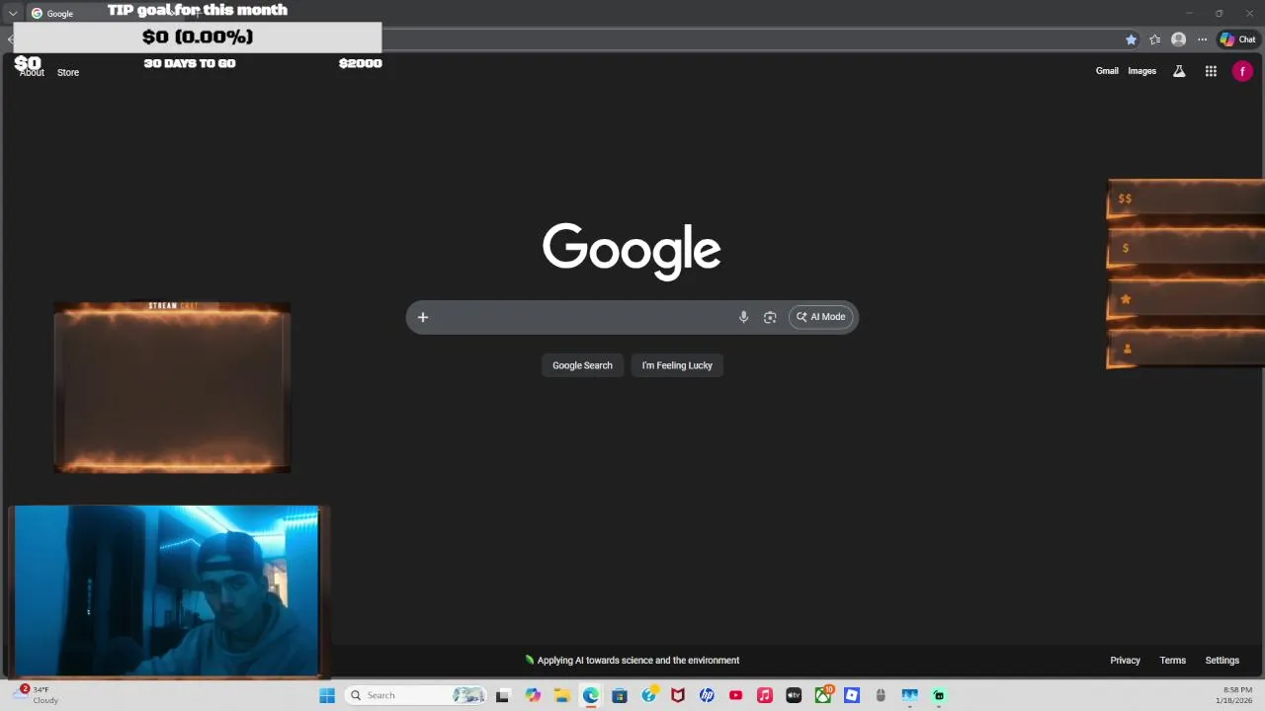1265x711 pixels.
Task: Open Apple TV on taskbar
Action: pos(794,695)
